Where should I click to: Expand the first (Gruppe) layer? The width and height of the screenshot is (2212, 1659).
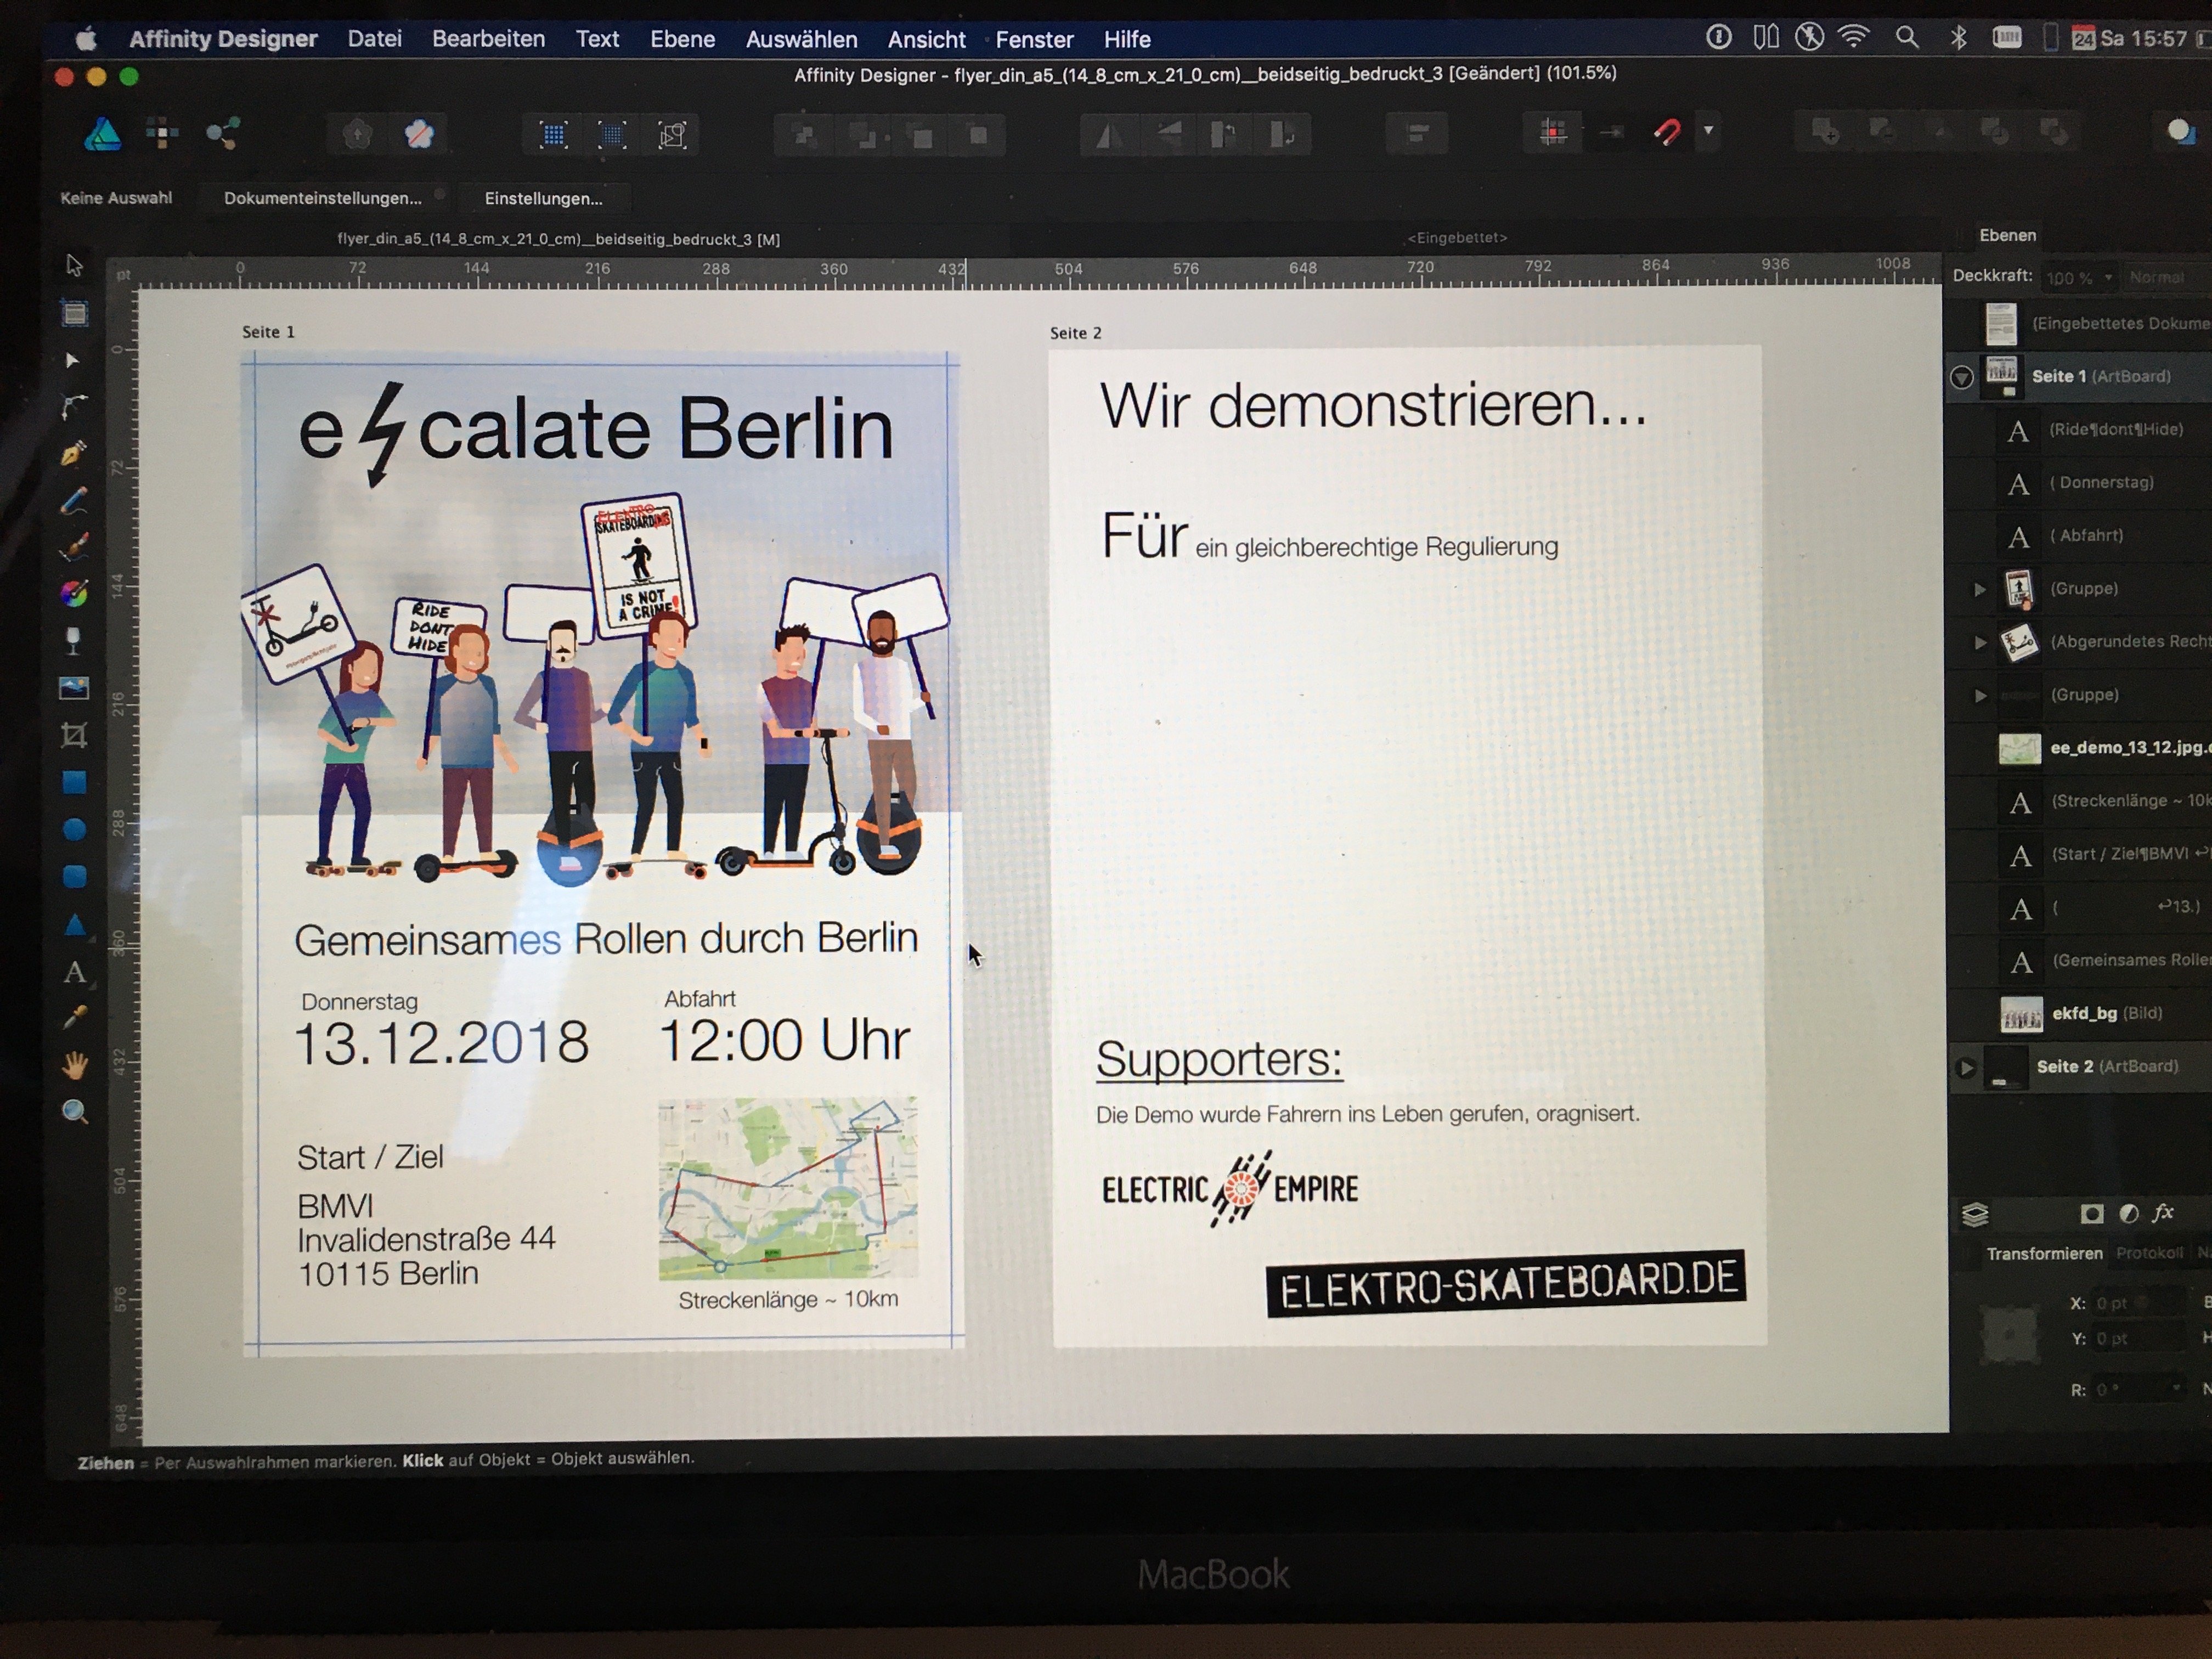1979,589
